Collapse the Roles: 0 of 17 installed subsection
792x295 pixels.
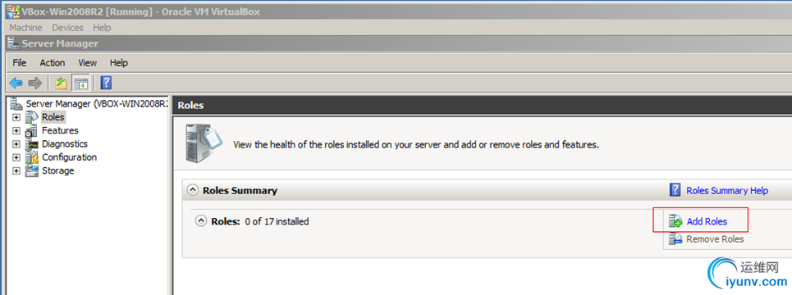201,221
